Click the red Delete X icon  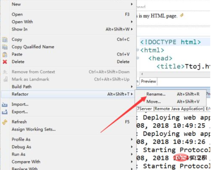pos(5,62)
